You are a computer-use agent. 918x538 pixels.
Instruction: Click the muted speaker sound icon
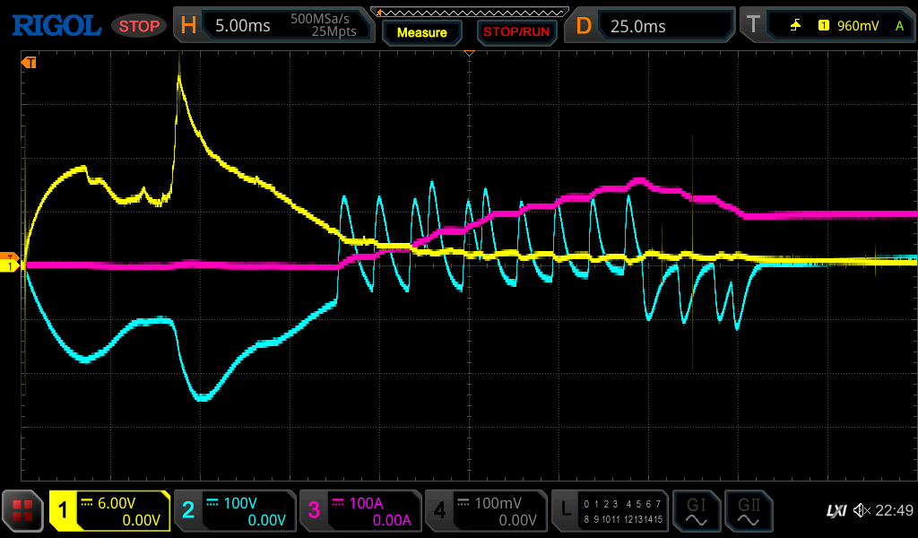coord(862,511)
